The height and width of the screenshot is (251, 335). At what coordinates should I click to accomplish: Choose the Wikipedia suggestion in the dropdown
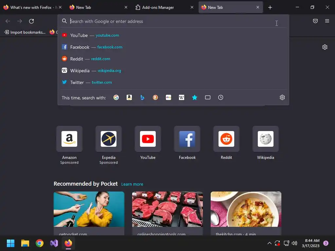click(173, 71)
